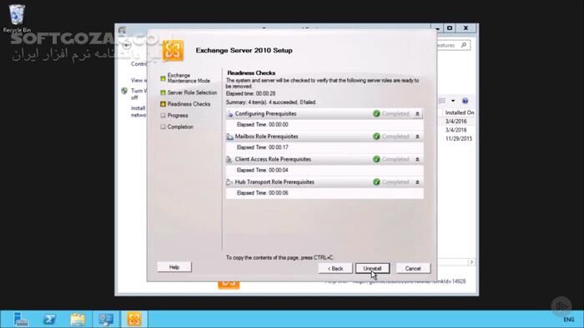584x328 pixels.
Task: Click the help icon in background window
Action: [465, 101]
